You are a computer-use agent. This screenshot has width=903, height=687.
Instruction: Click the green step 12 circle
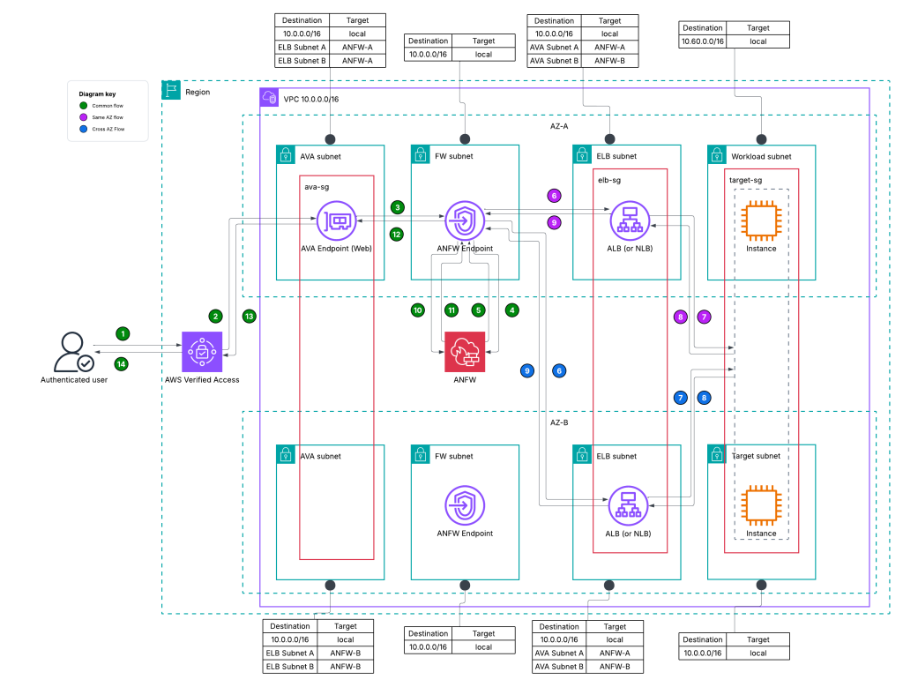397,235
